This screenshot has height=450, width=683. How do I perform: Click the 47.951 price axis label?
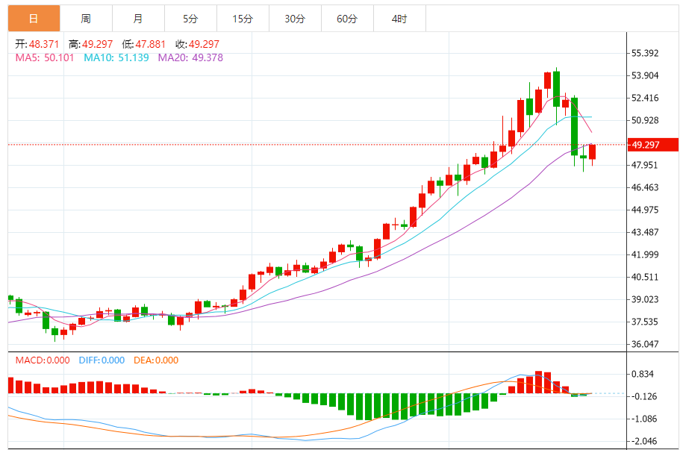coord(645,165)
